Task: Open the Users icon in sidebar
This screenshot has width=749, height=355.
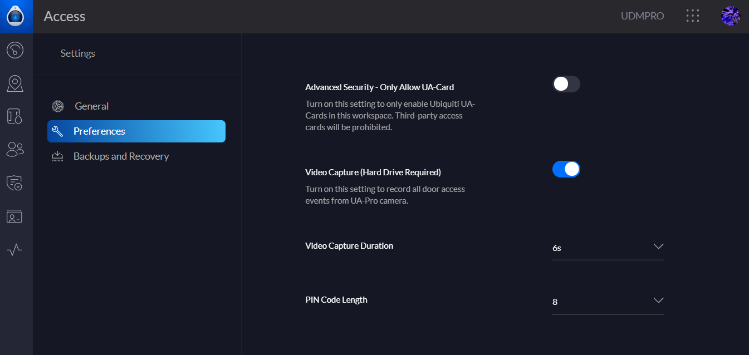Action: tap(15, 149)
